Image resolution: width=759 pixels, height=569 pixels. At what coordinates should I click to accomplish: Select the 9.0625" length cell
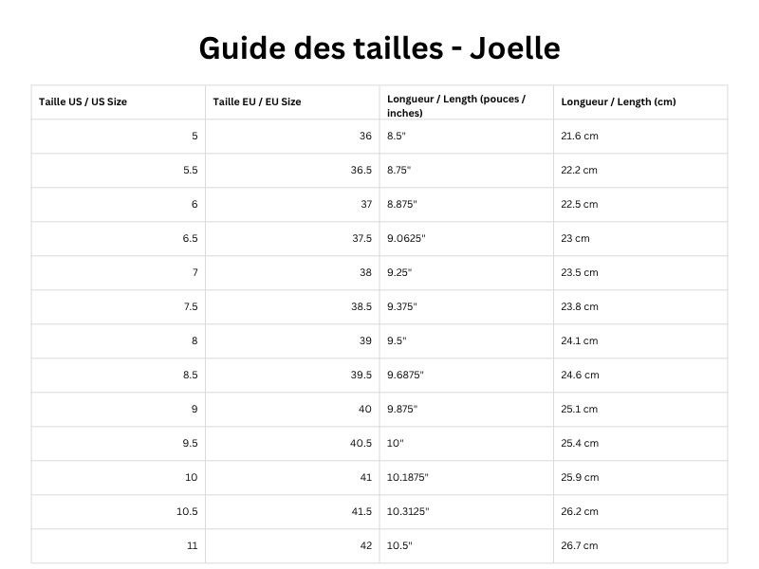(407, 238)
